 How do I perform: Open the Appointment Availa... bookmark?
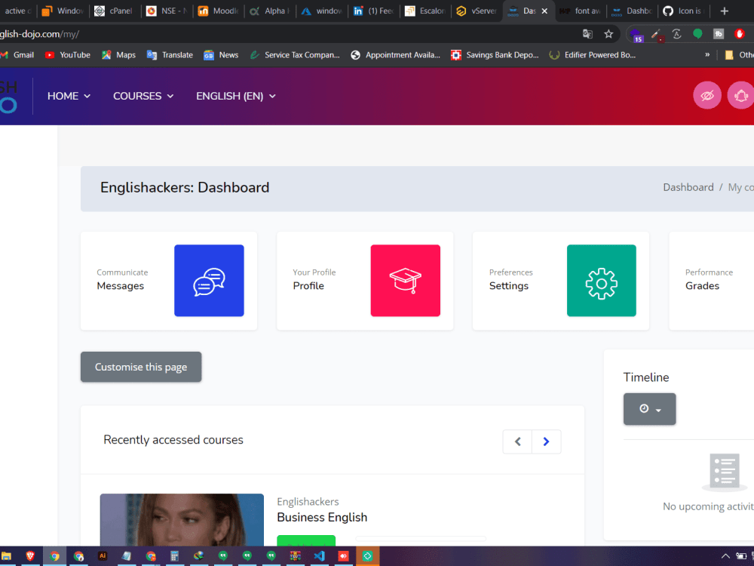coord(395,55)
